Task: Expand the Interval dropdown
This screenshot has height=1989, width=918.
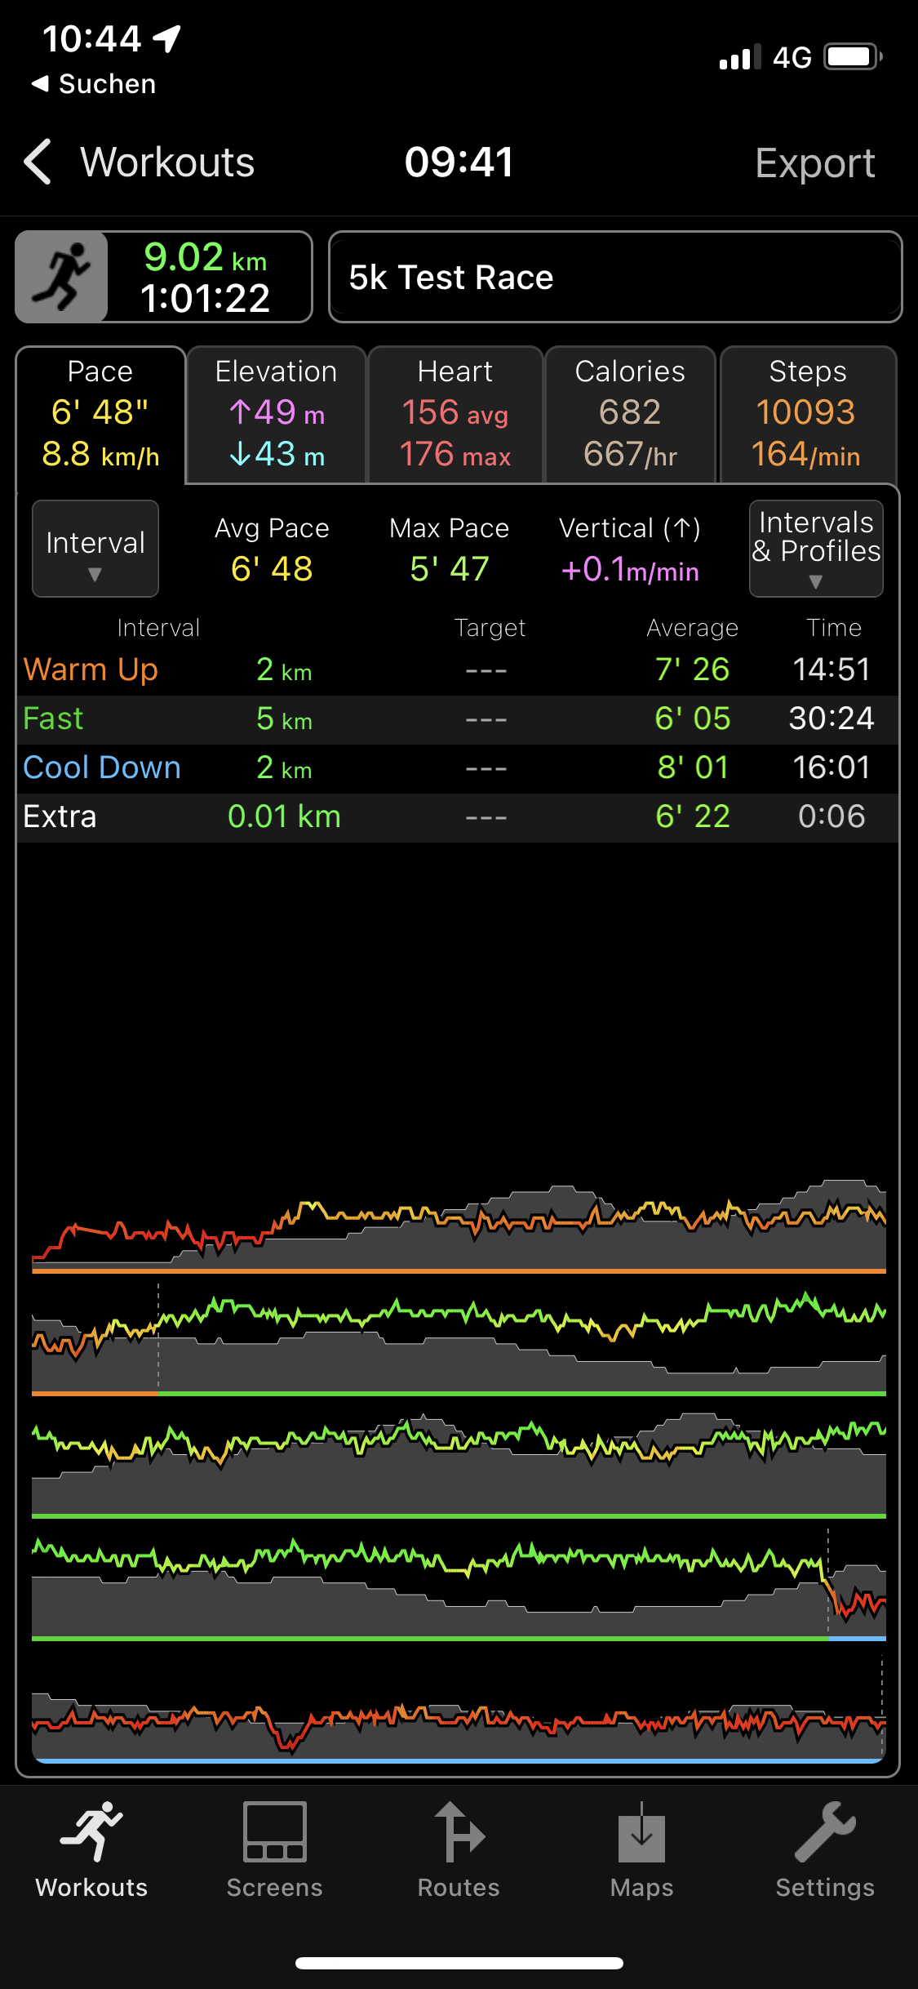Action: 95,549
